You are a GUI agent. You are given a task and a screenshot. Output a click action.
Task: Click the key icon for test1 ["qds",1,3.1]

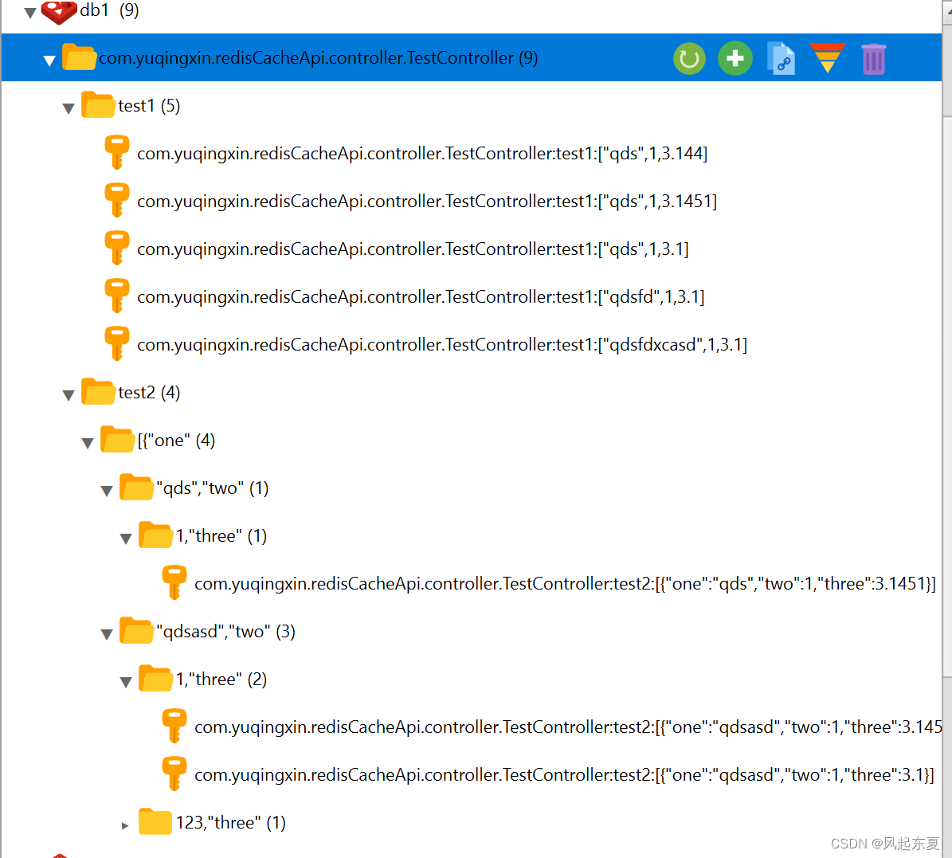click(x=116, y=248)
